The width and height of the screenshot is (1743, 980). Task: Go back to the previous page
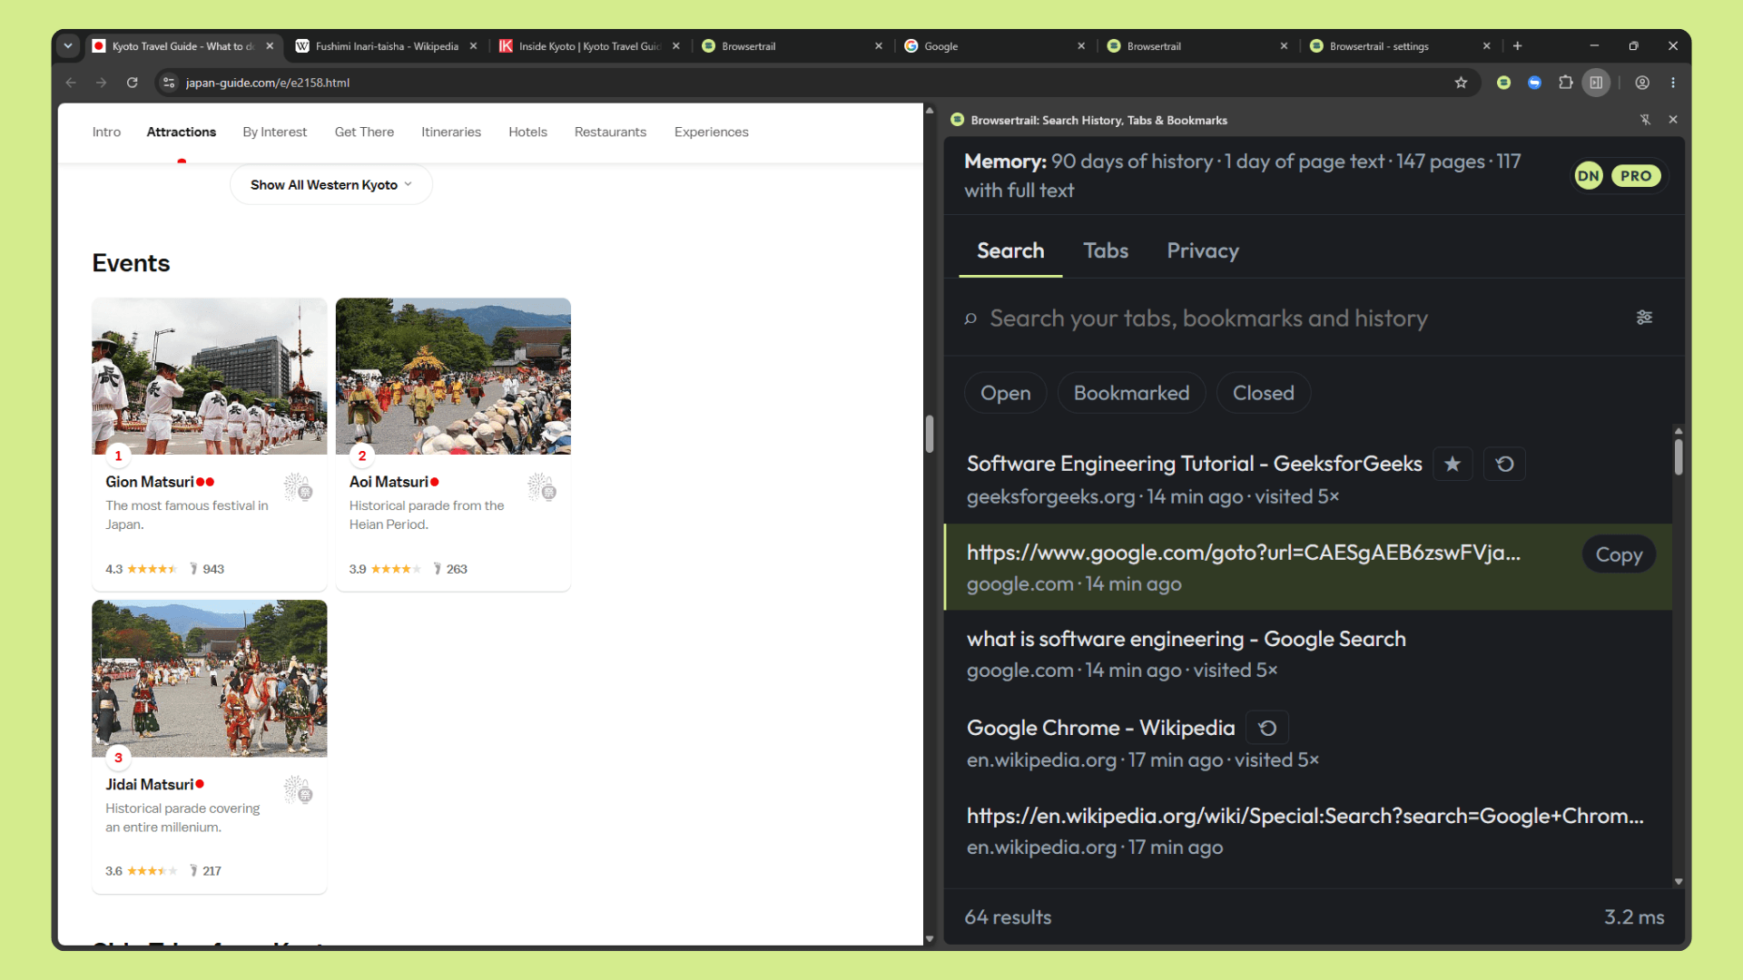pos(71,83)
